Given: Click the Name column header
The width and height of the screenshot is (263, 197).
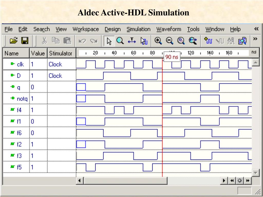Looking at the screenshot, I should (16, 53).
